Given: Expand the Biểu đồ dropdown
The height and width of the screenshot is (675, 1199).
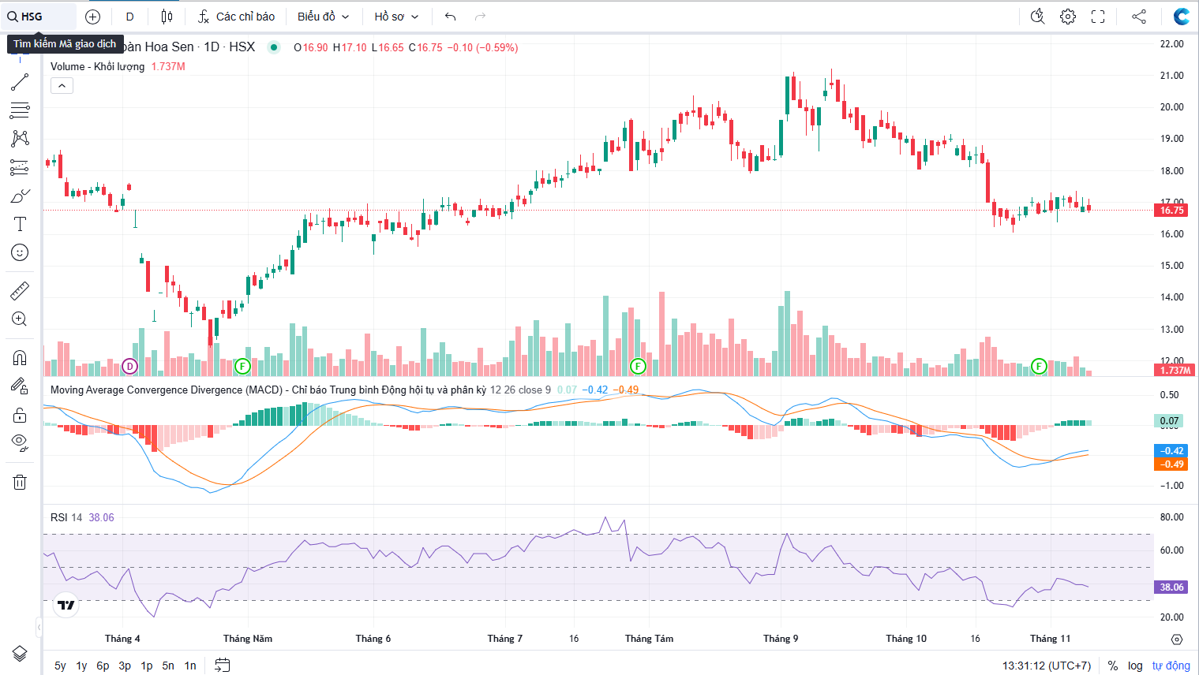Looking at the screenshot, I should (323, 17).
